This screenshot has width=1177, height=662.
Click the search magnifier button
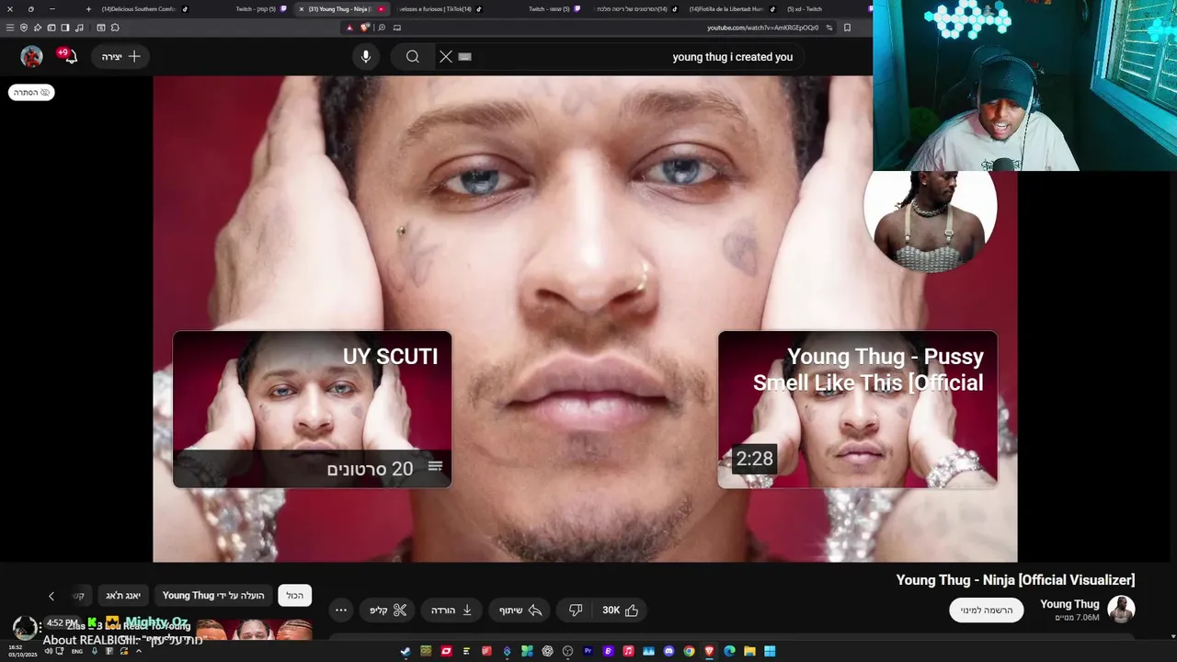click(413, 56)
